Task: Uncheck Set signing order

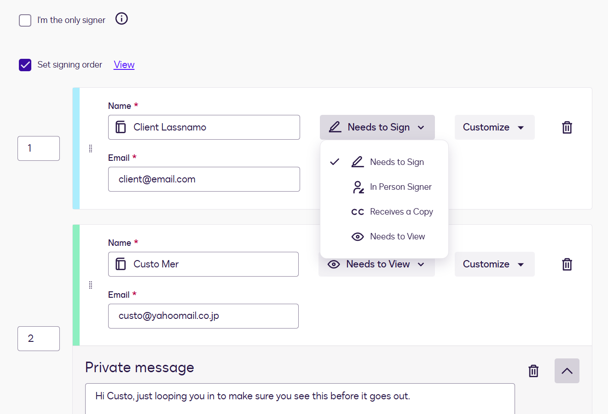Action: click(25, 65)
